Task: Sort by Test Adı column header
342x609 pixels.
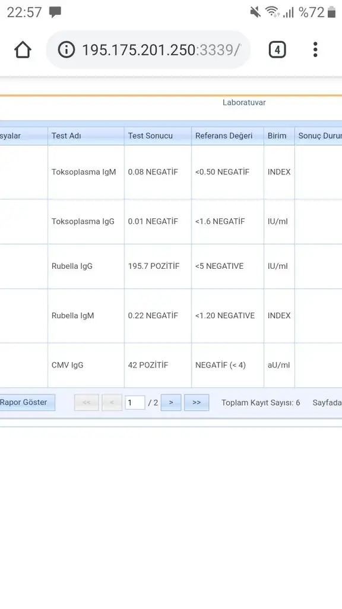Action: [86, 136]
